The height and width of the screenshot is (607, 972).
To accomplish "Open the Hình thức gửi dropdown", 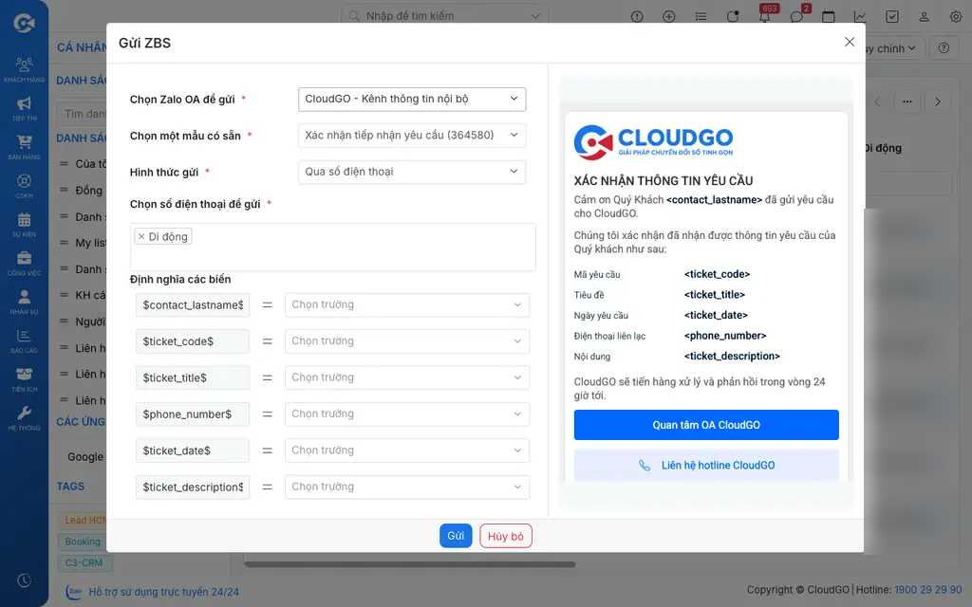I will (x=412, y=172).
